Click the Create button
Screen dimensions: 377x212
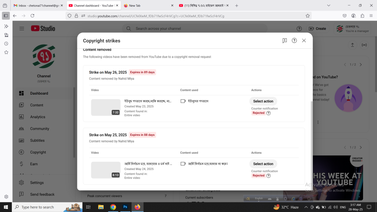click(x=317, y=29)
